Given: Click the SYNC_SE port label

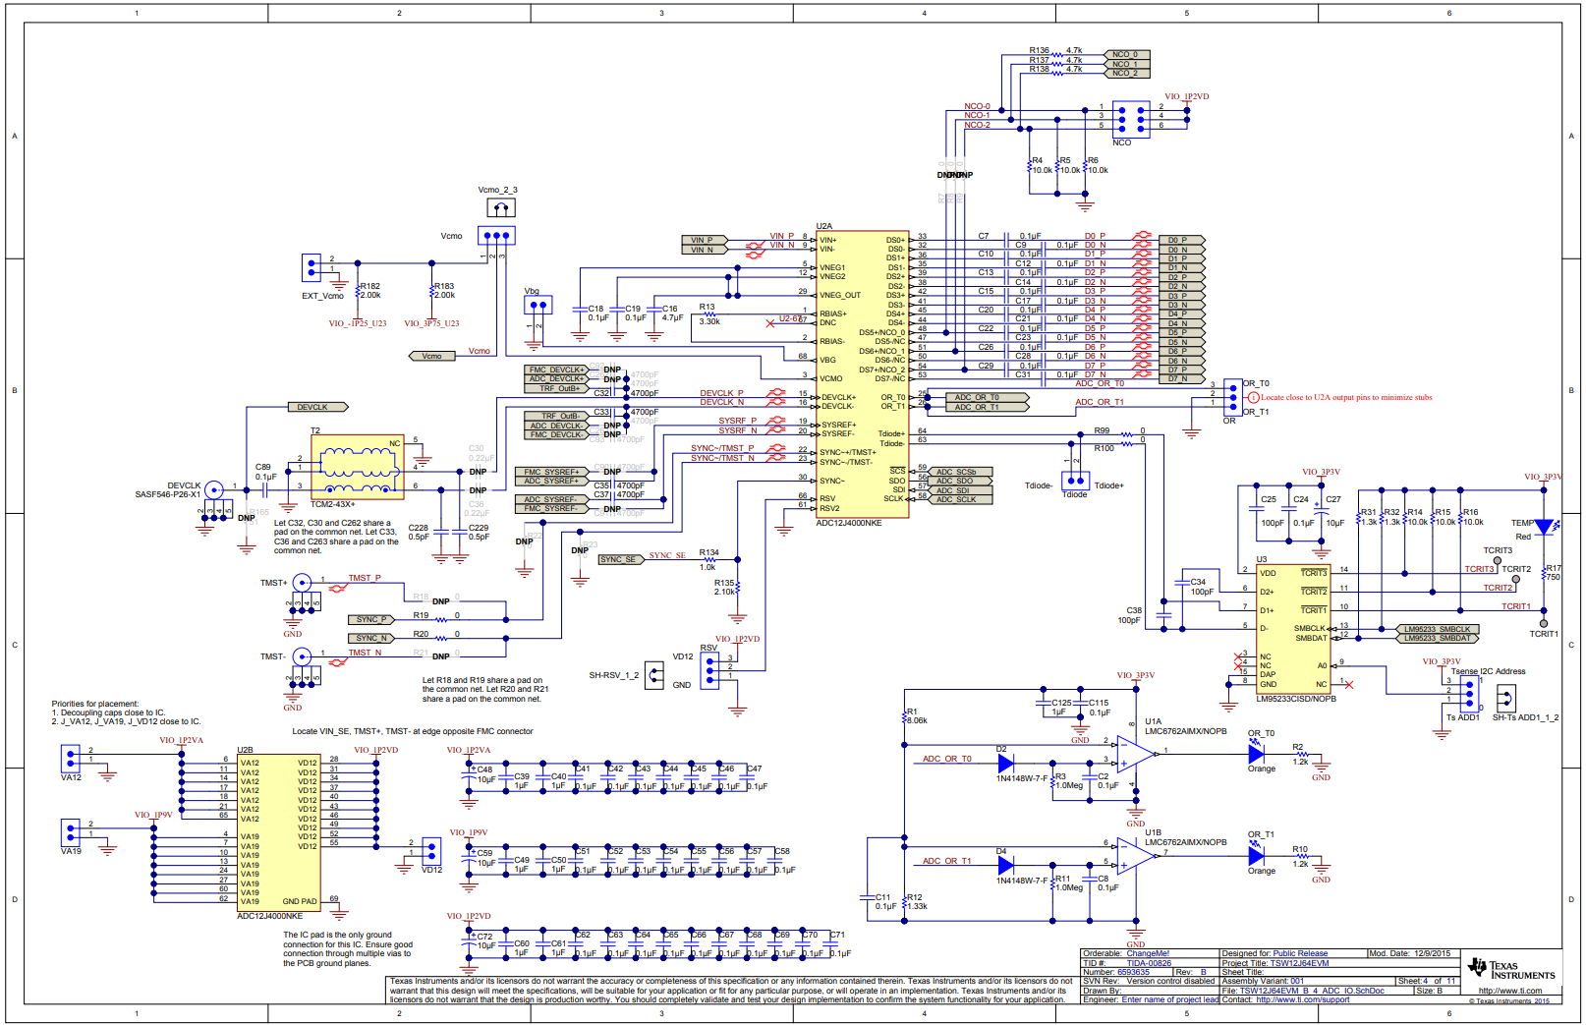Looking at the screenshot, I should point(619,559).
